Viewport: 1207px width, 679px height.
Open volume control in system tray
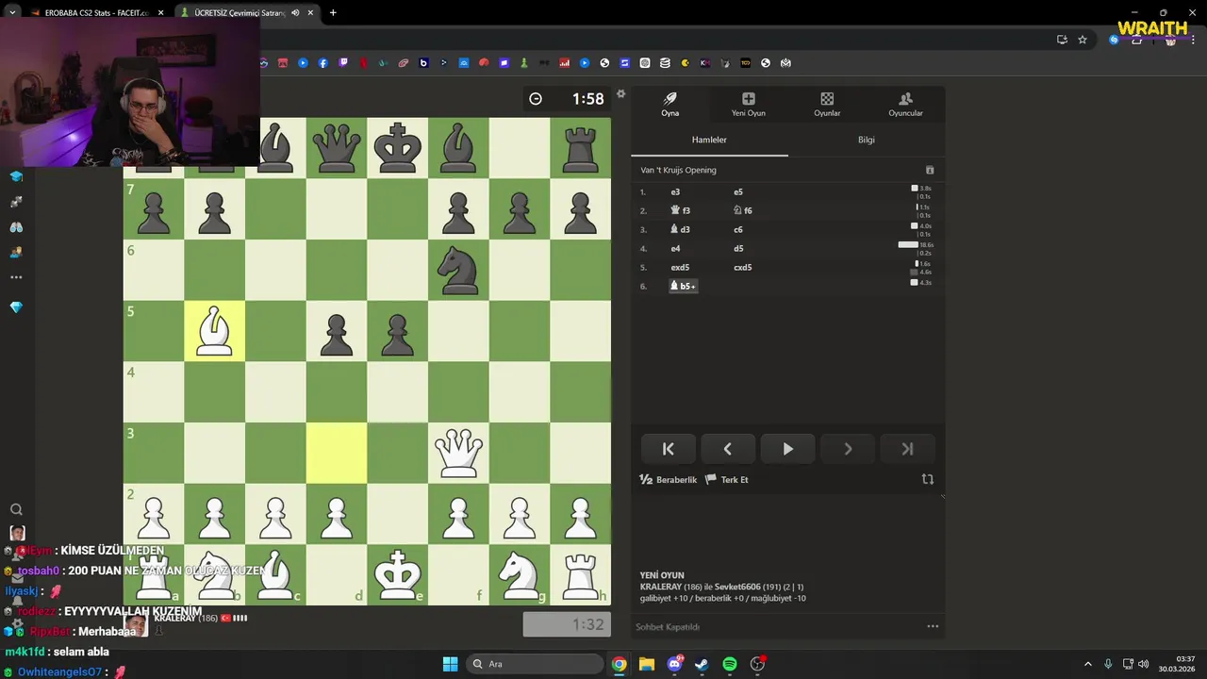[x=1144, y=664]
